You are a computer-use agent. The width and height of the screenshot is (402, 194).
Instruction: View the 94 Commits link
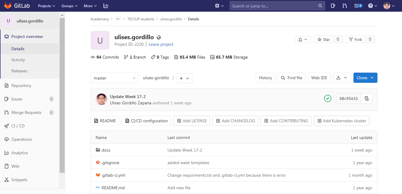tap(105, 57)
